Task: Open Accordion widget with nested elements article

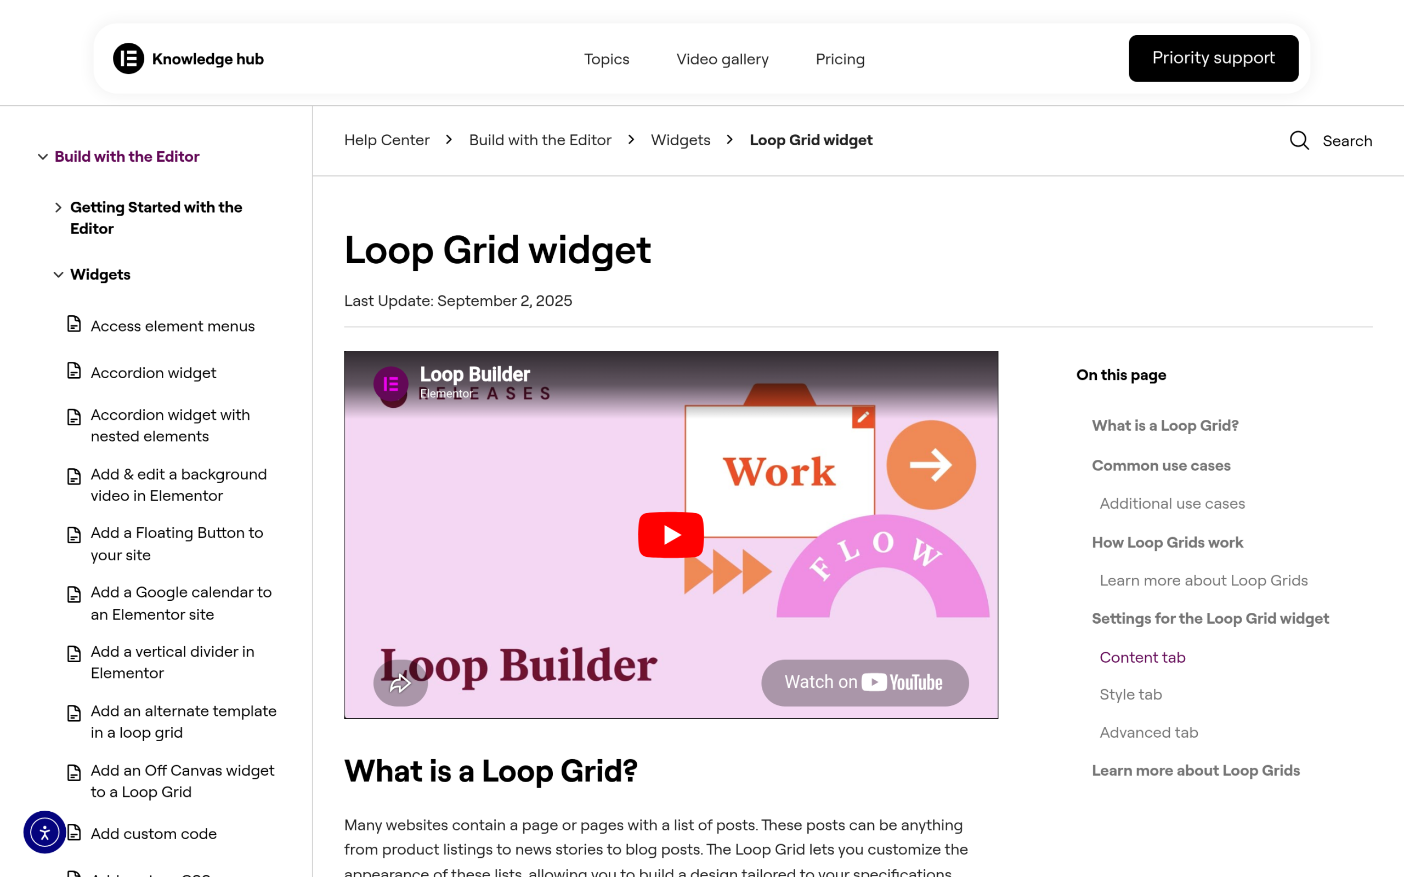Action: 170,426
